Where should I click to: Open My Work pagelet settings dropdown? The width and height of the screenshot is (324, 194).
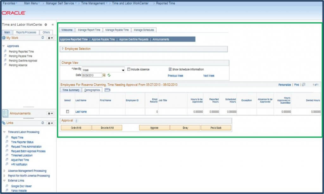(50, 38)
